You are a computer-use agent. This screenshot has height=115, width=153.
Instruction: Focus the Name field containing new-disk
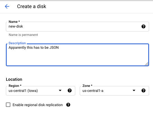click(x=77, y=26)
